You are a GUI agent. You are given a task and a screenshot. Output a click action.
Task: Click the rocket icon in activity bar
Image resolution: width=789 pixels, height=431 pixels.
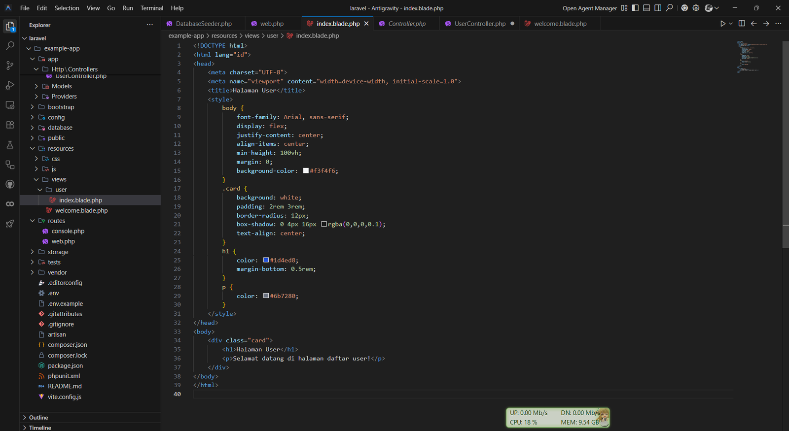[x=10, y=224]
